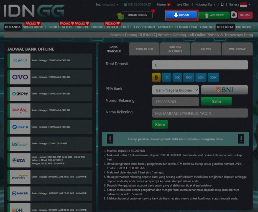Open the Withdraw tab in deposit panel
The width and height of the screenshot is (258, 212).
pyautogui.click(x=237, y=49)
